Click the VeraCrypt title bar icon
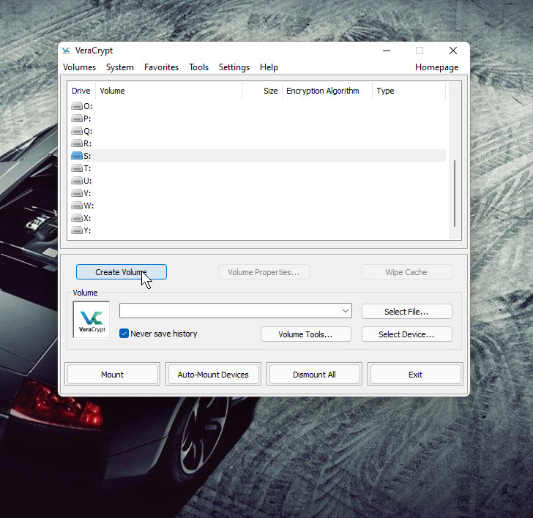 (66, 50)
